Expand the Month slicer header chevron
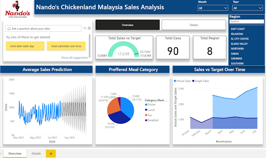Image resolution: width=266 pixels, height=158 pixels. click(x=226, y=2)
